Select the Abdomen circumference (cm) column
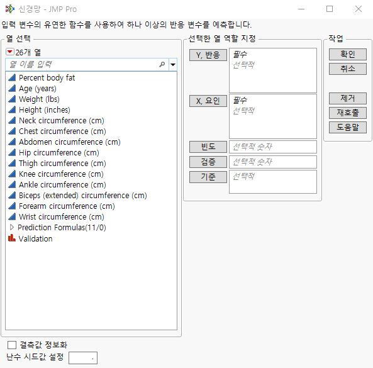This screenshot has height=368, width=373. click(70, 142)
